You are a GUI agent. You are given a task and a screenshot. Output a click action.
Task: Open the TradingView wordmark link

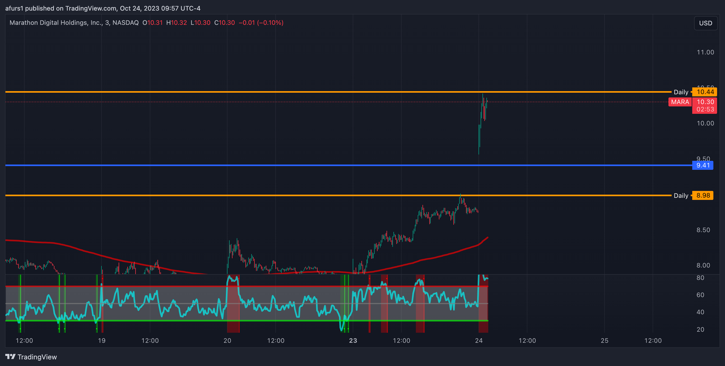click(x=37, y=357)
